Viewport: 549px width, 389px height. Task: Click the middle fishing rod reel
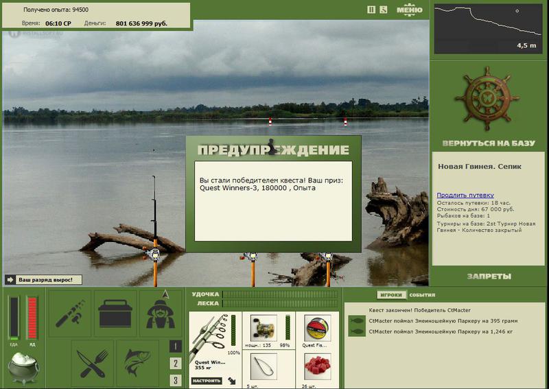[x=250, y=257]
